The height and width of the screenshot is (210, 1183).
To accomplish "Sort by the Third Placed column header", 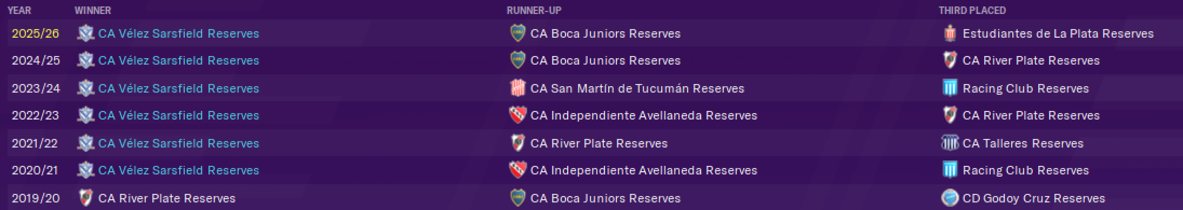I will 972,10.
